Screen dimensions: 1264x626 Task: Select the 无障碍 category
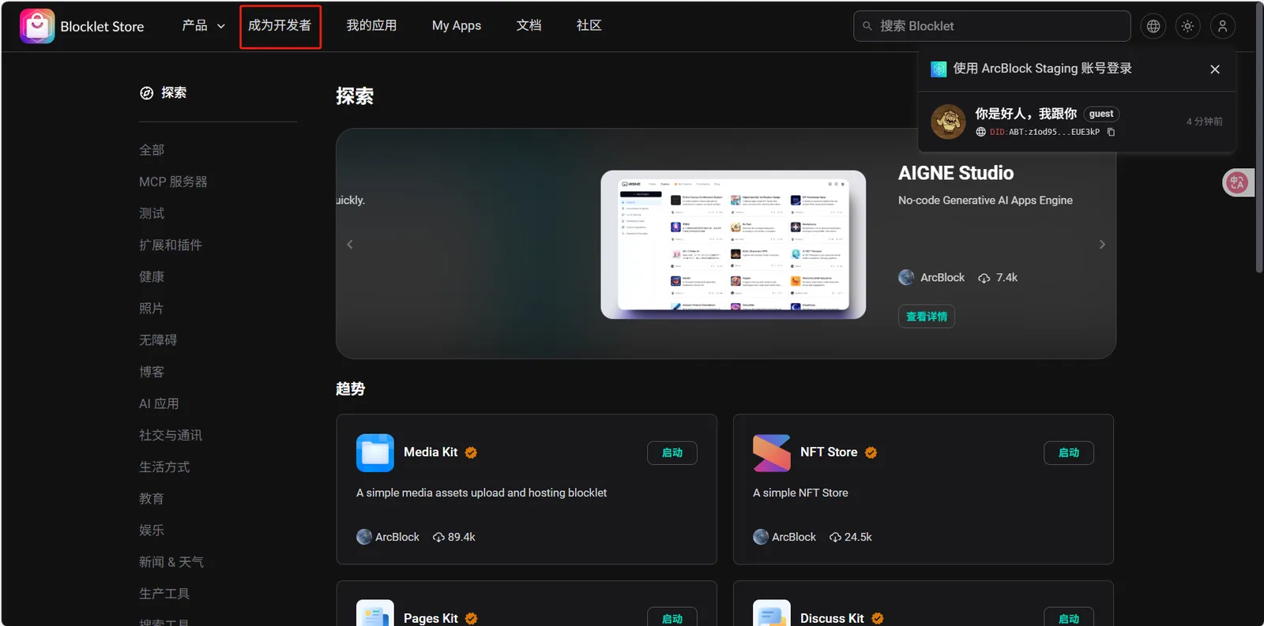click(158, 339)
